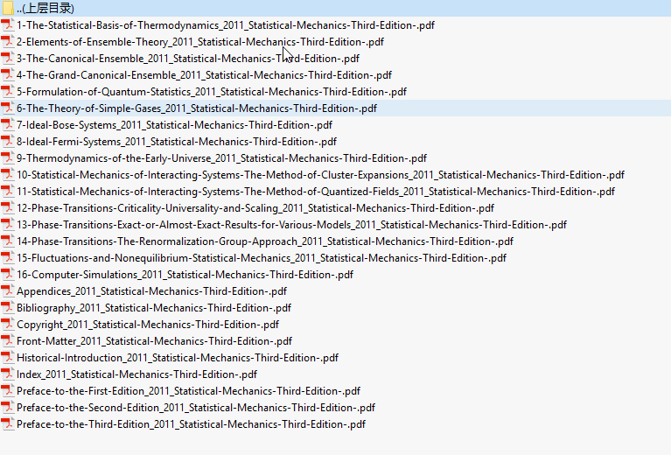The image size is (671, 455).
Task: Click file name 7-Ideal-Bose-Systems_2011 pdf
Action: point(174,125)
